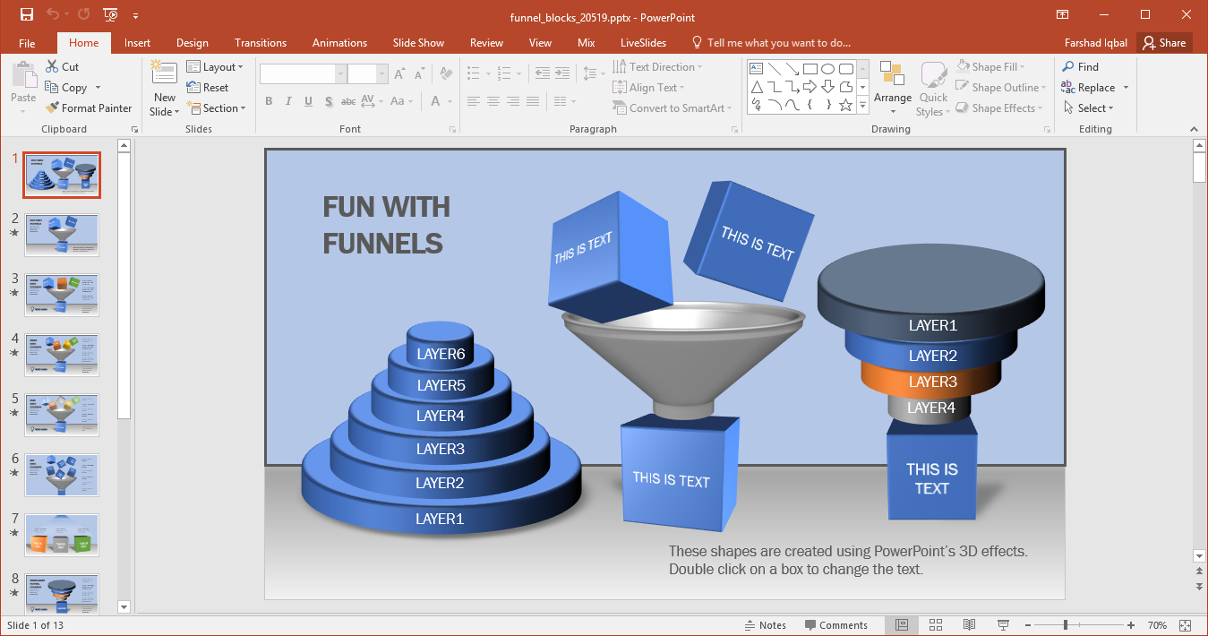The image size is (1208, 636).
Task: Toggle the Notes pane
Action: click(x=766, y=625)
